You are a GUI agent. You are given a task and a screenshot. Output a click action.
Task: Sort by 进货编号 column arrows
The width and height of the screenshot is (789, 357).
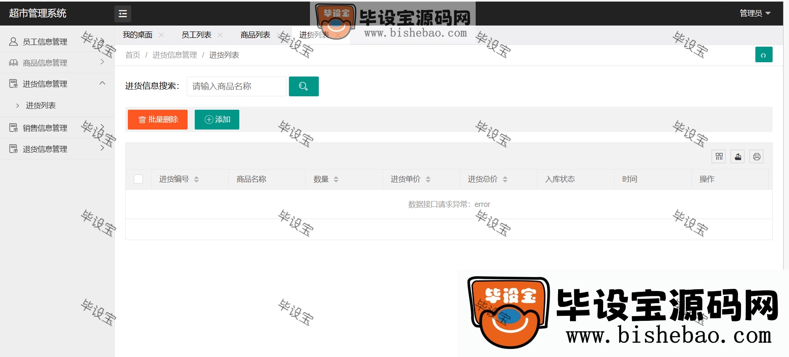coord(196,180)
